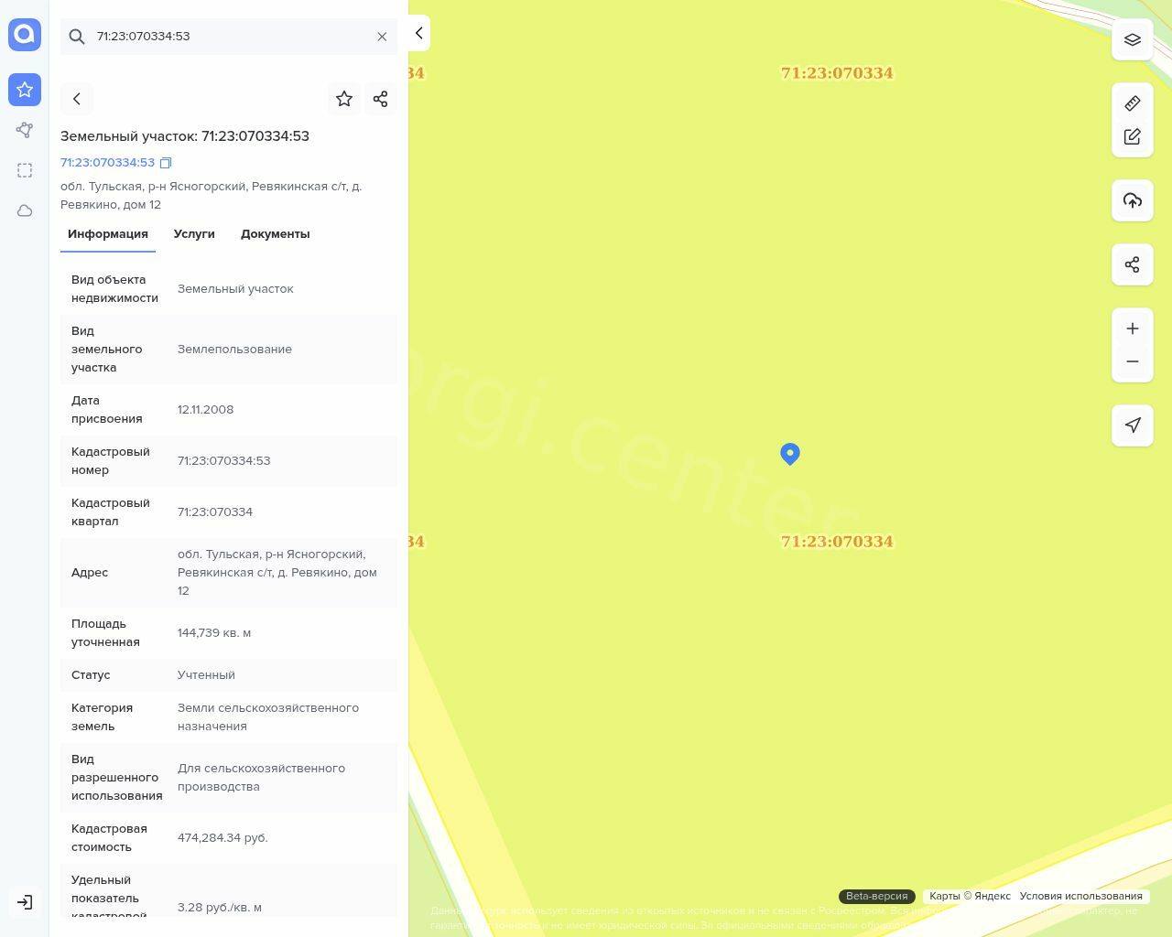Clear the cadastral number search field

point(382,37)
